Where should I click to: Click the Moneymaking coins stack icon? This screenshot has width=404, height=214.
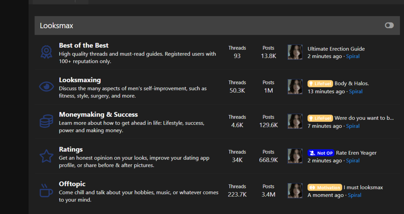[x=46, y=121]
